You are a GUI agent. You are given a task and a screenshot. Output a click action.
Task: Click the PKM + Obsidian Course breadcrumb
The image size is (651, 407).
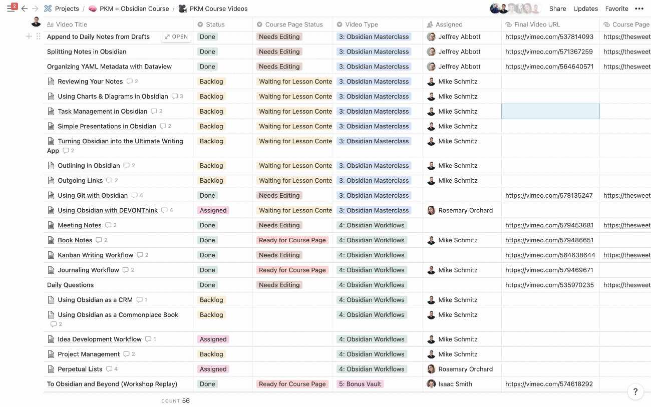[129, 9]
